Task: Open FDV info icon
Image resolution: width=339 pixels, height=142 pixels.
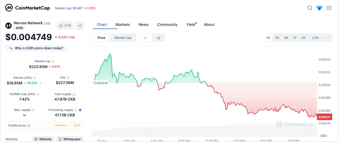Action: 68,78
